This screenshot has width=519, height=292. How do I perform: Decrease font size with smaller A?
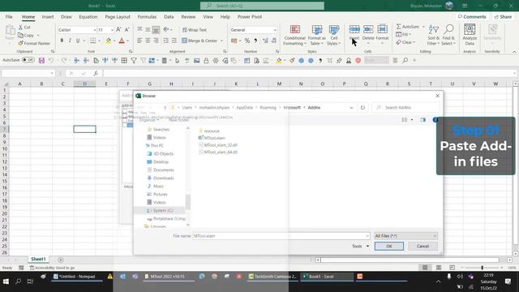point(127,30)
